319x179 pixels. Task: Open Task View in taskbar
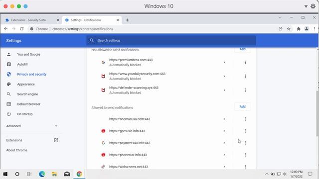[29, 174]
